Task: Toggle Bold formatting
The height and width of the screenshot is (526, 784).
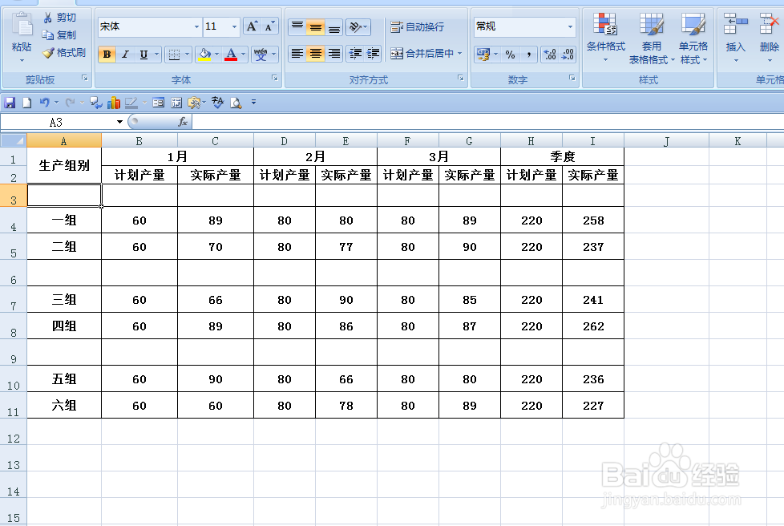Action: point(107,55)
